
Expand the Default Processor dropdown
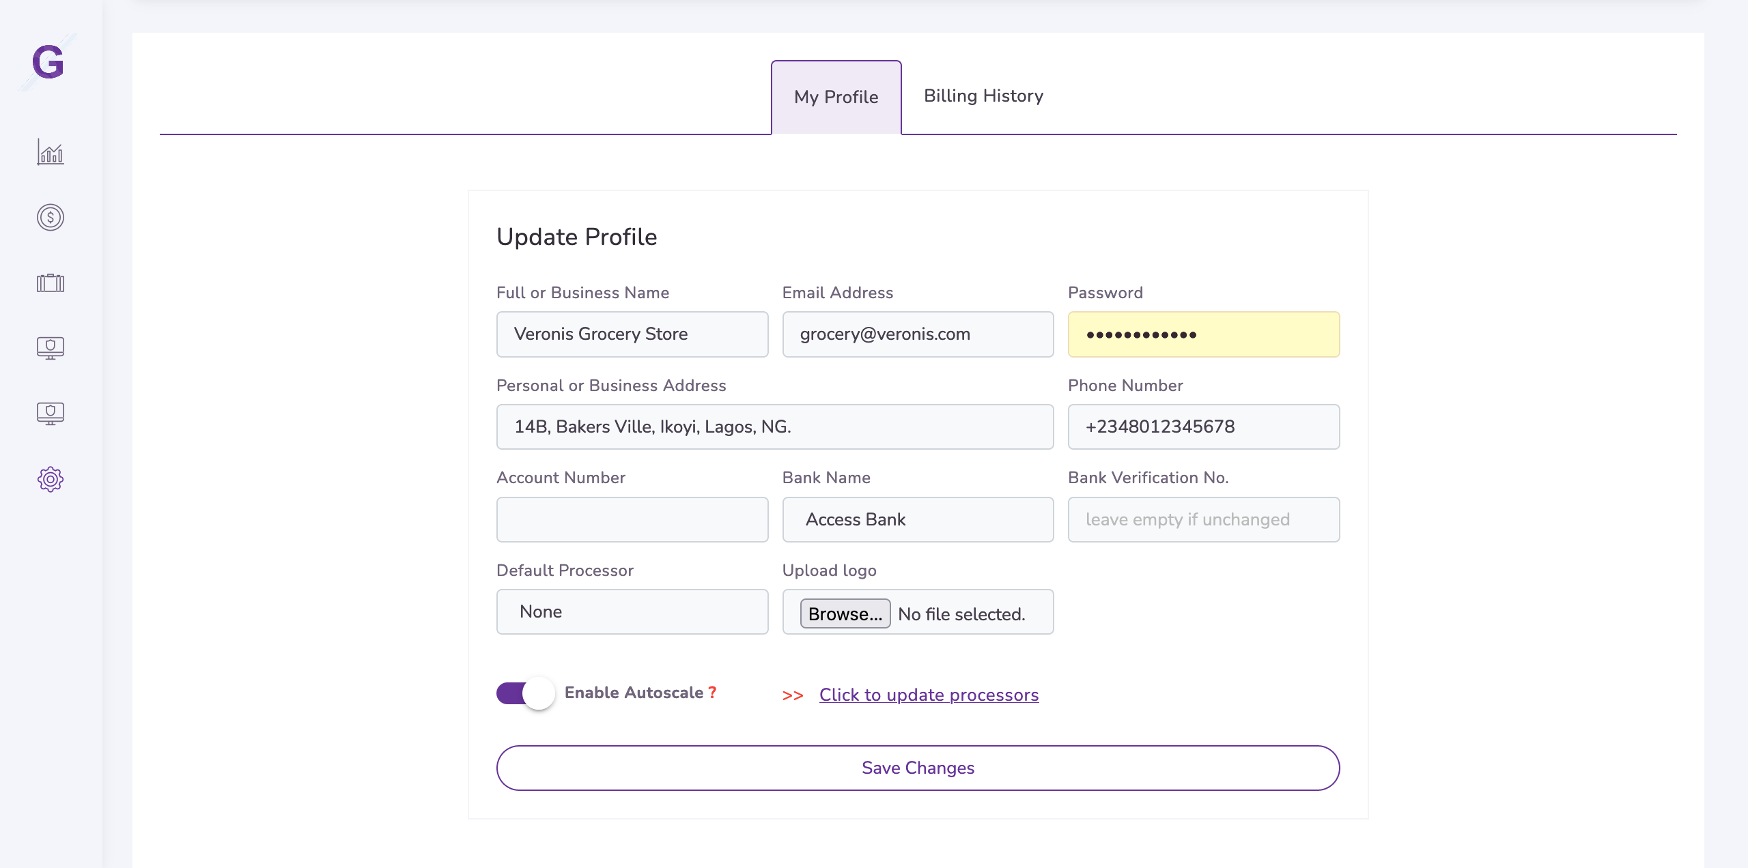coord(632,611)
